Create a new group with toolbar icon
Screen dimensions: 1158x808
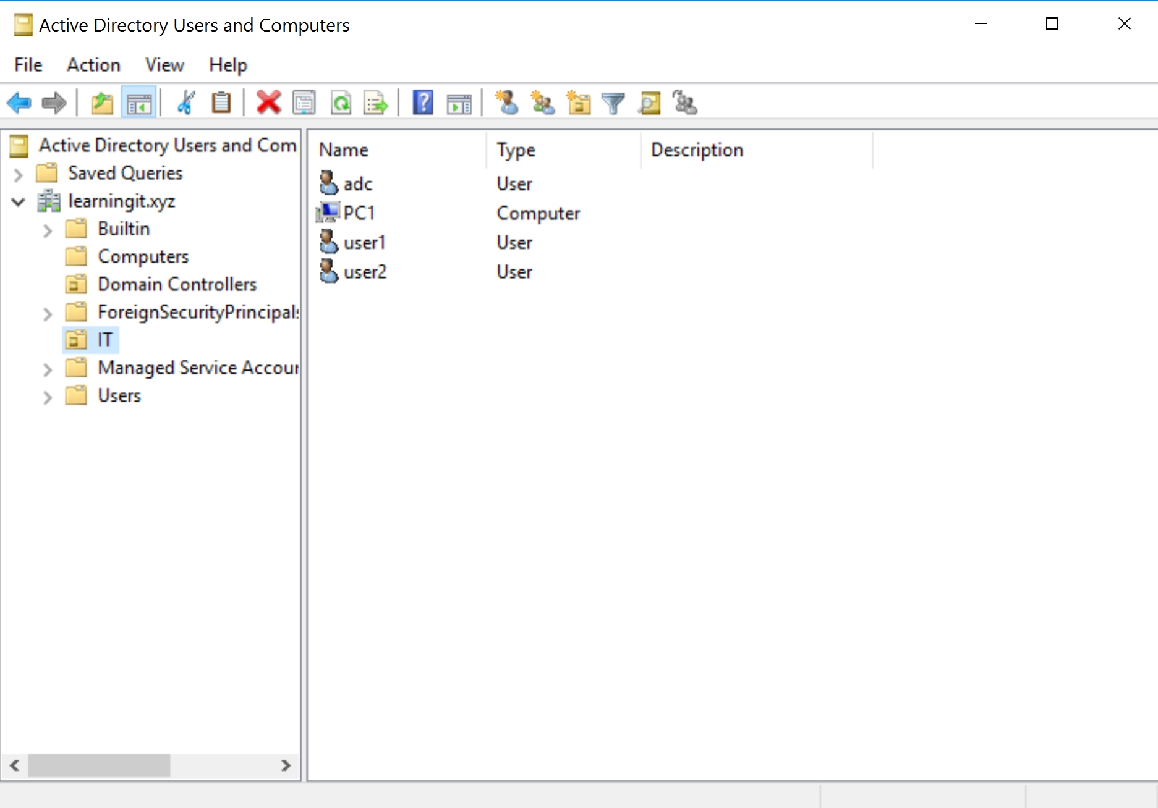pyautogui.click(x=543, y=103)
